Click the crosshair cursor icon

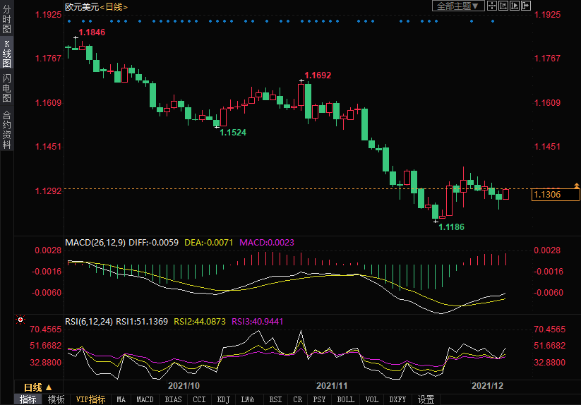491,6
